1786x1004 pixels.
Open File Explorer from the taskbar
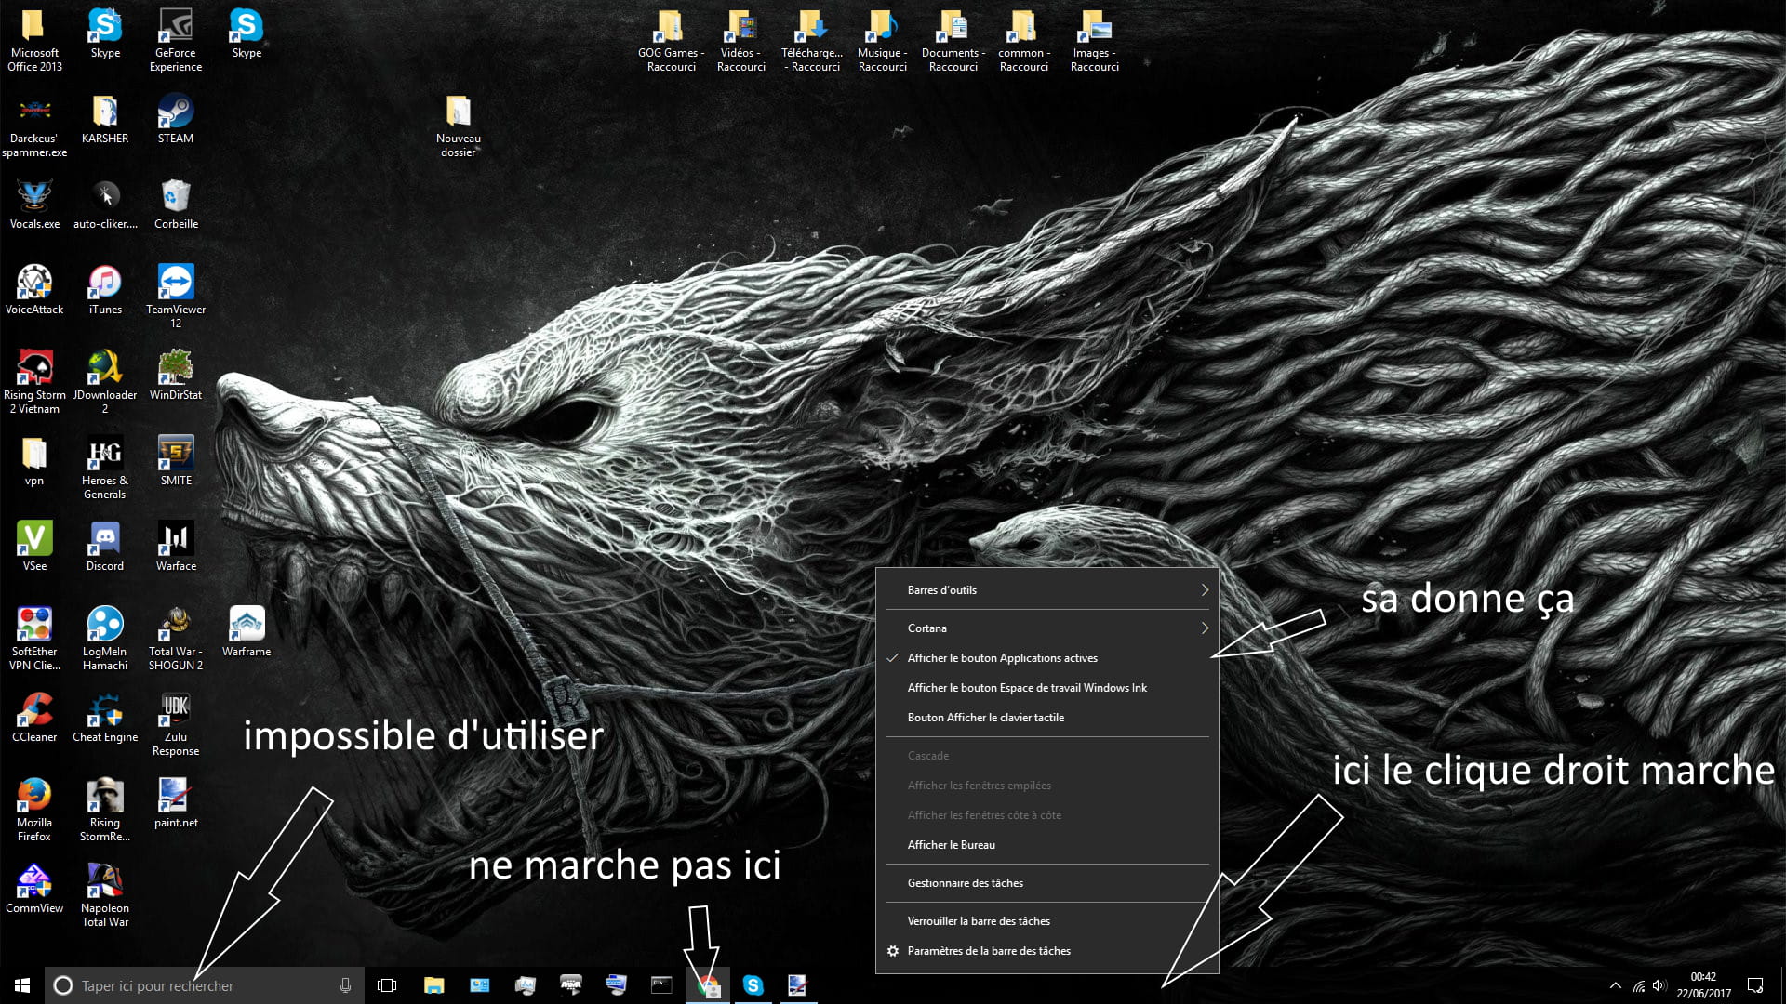pos(433,985)
